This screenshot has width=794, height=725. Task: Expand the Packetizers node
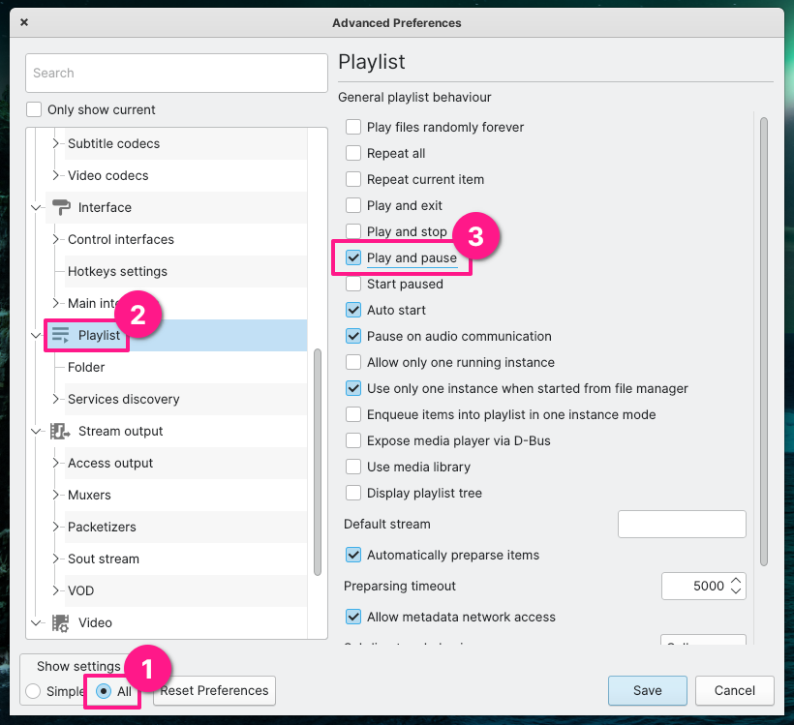(x=56, y=527)
